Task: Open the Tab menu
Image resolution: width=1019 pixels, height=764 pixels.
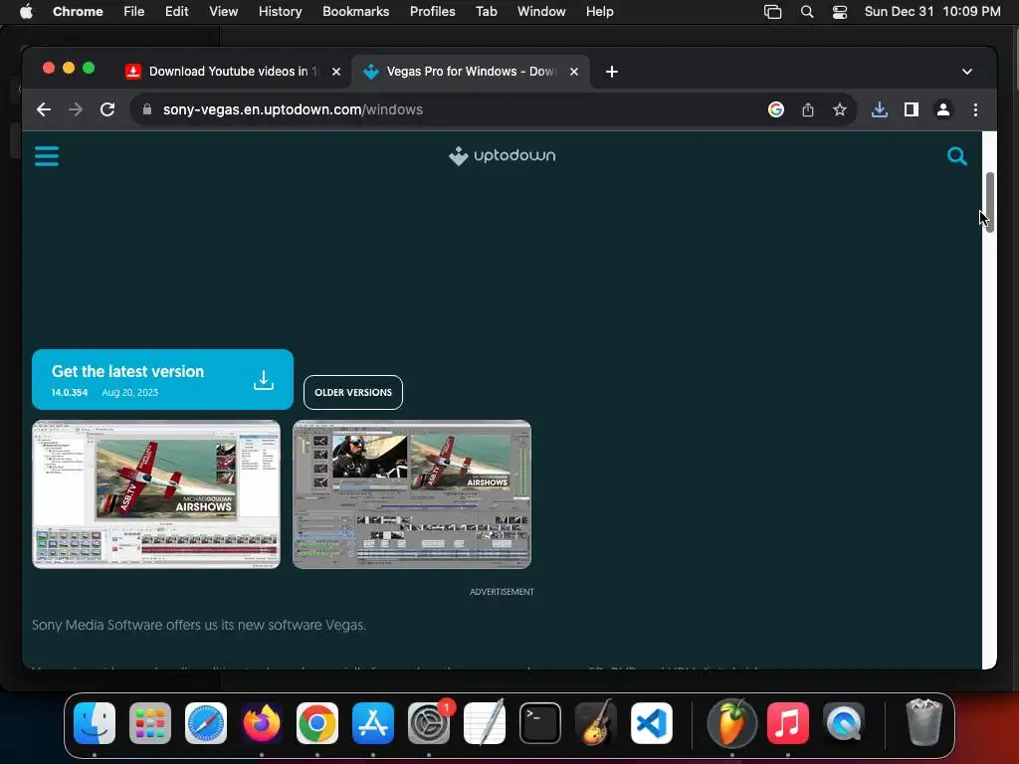Action: tap(486, 12)
